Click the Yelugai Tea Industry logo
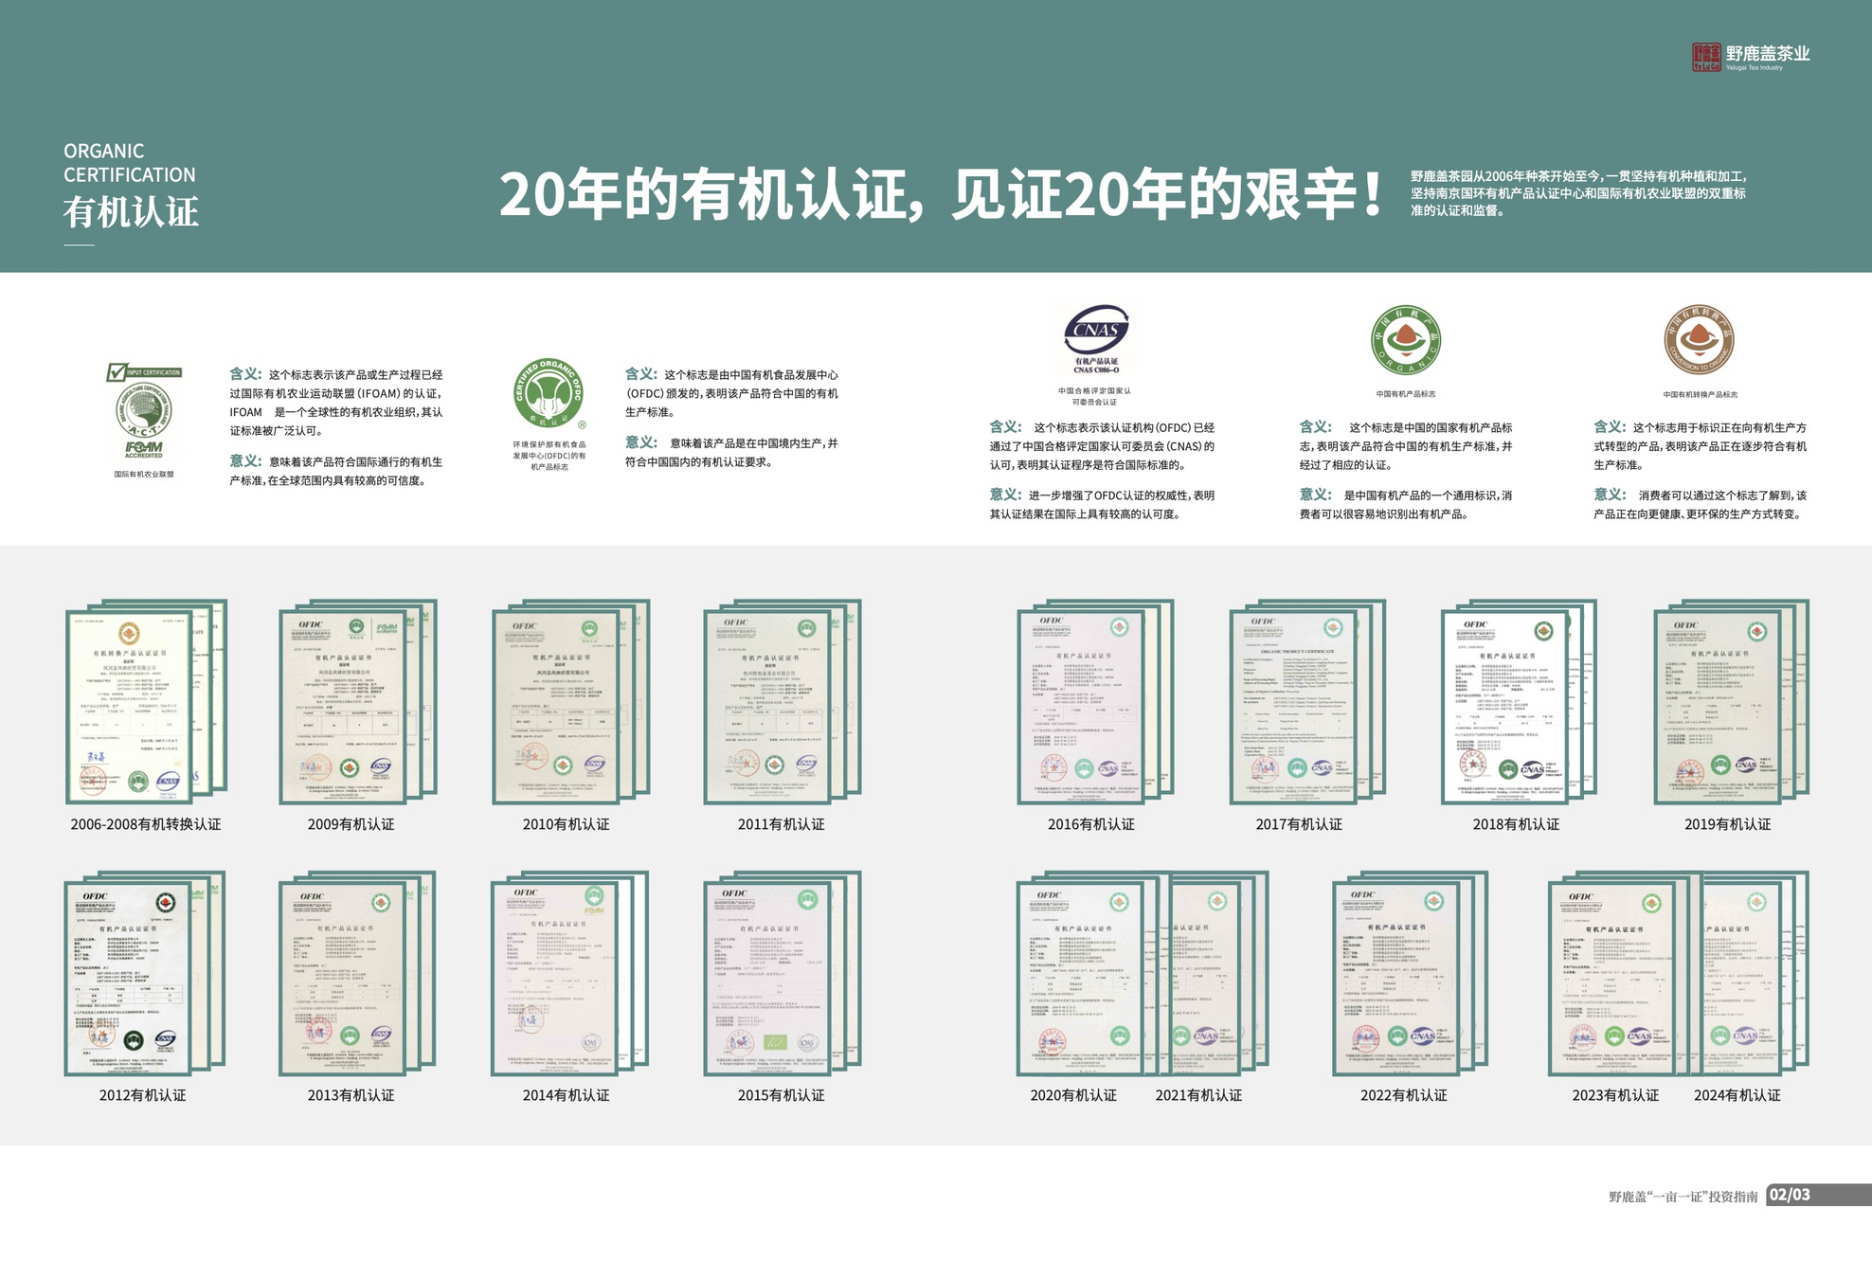This screenshot has width=1872, height=1279. click(x=1750, y=57)
